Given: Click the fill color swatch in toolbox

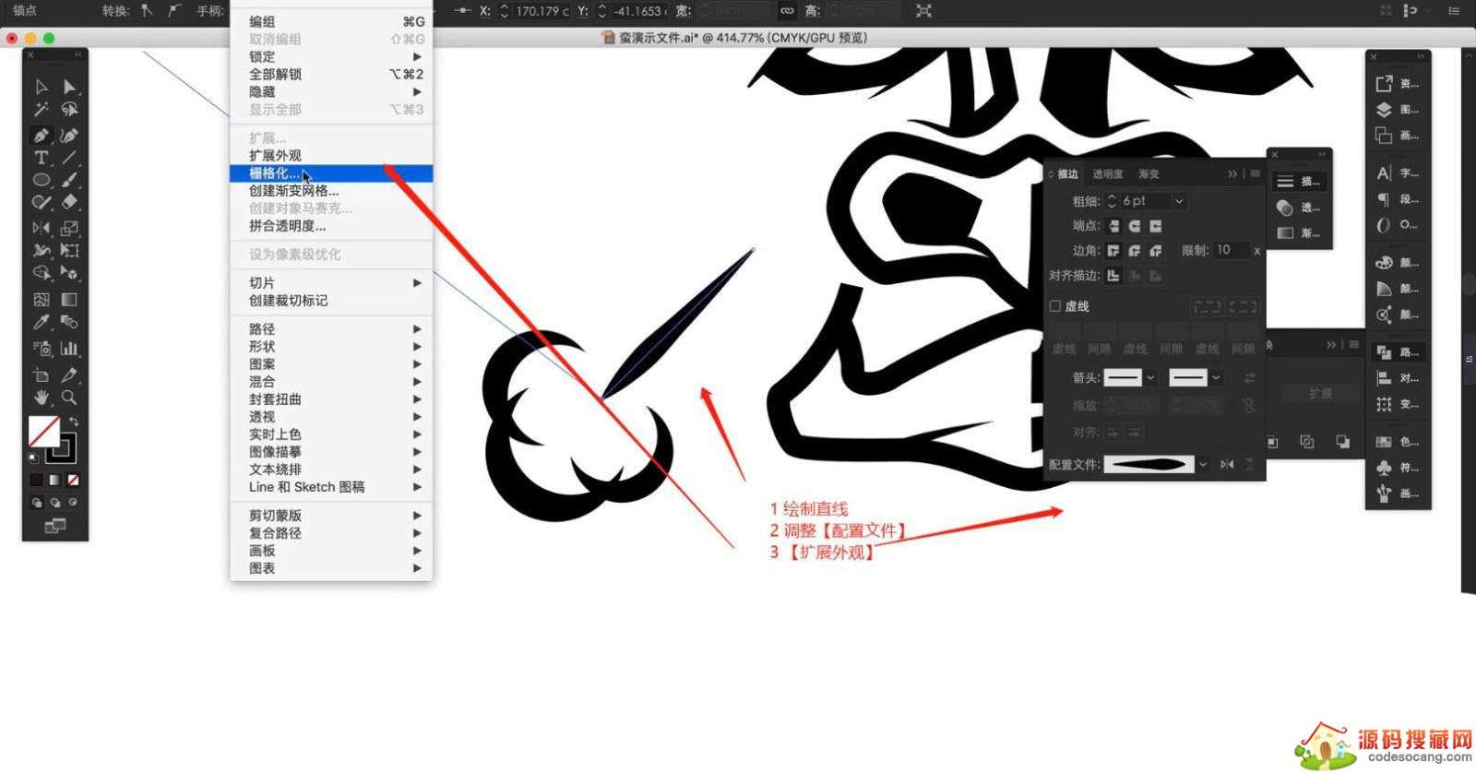Looking at the screenshot, I should pos(42,430).
